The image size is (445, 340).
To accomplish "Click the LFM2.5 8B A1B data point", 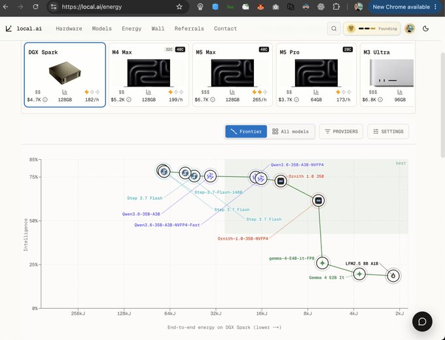I will [393, 276].
